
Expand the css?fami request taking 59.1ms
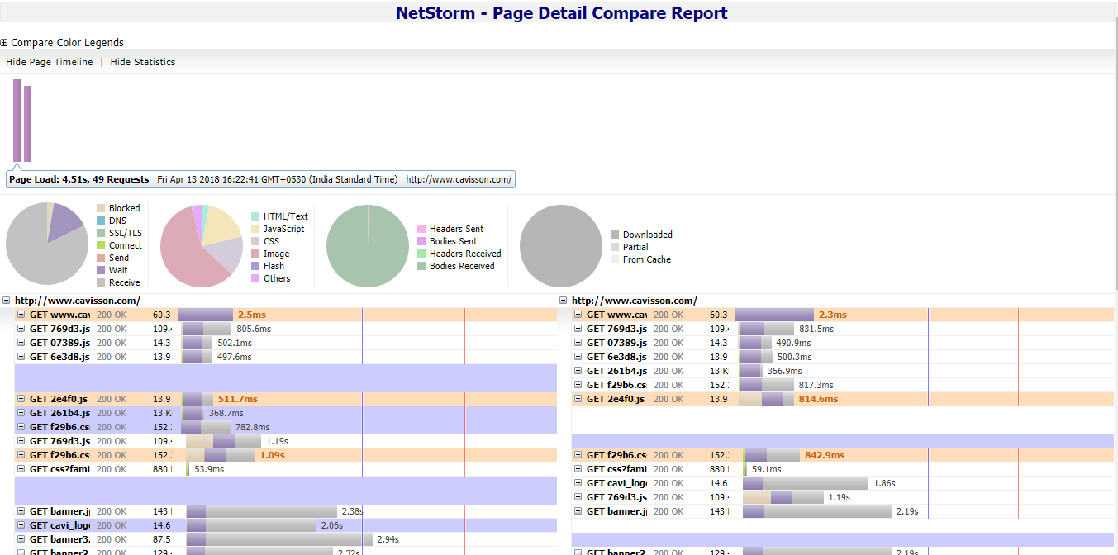[x=578, y=469]
